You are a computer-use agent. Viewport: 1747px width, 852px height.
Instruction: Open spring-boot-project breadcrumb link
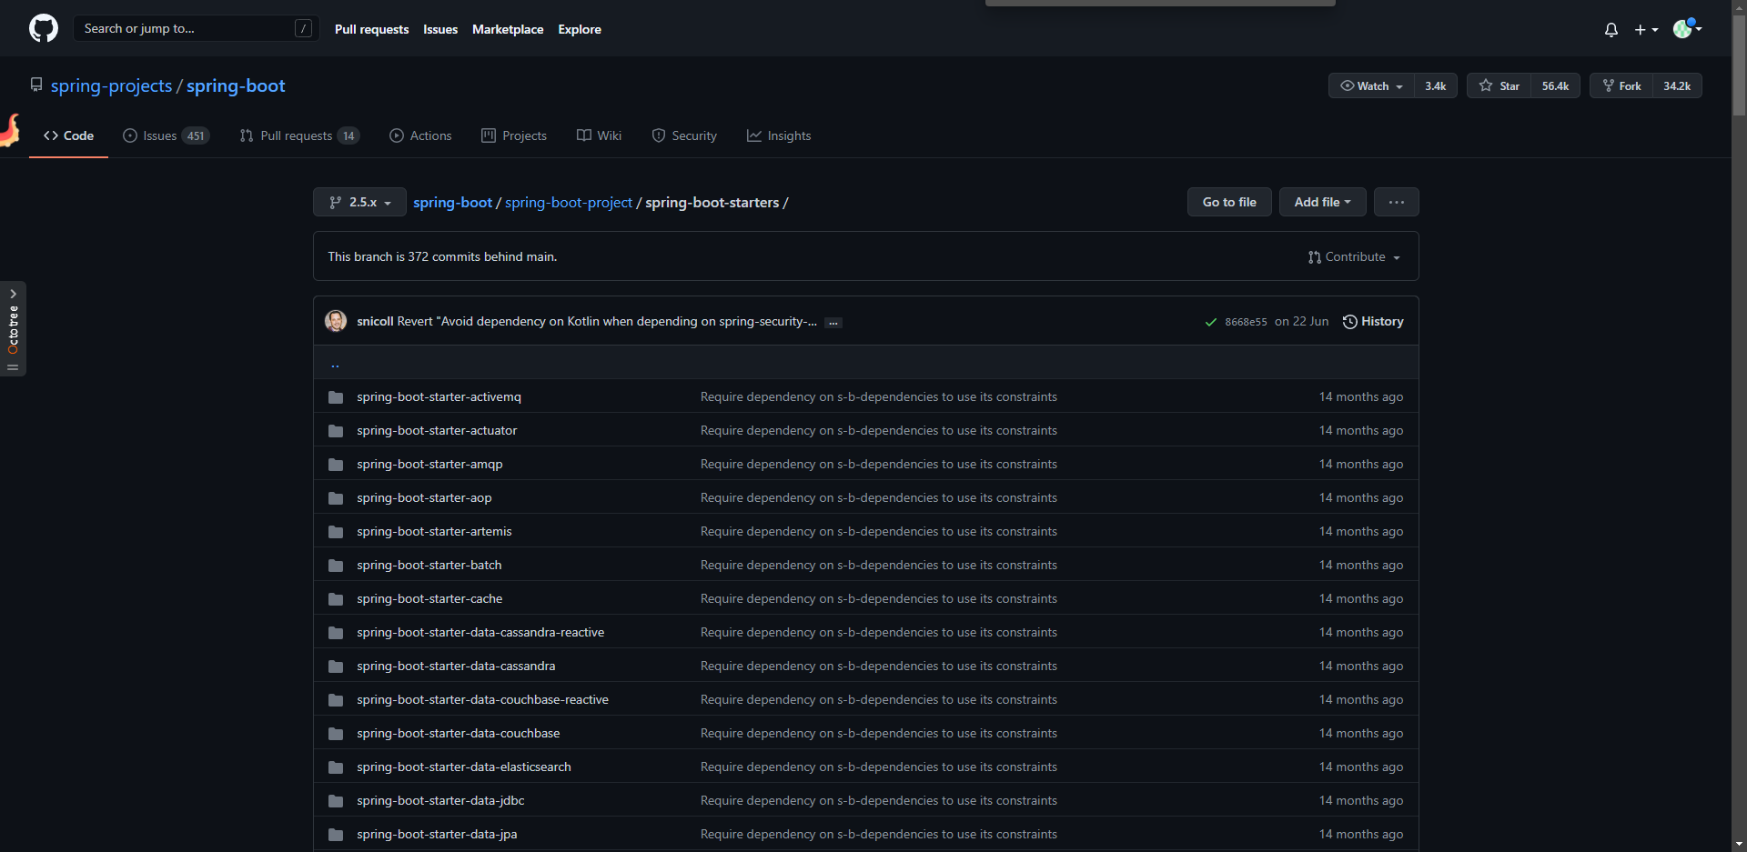(x=569, y=202)
